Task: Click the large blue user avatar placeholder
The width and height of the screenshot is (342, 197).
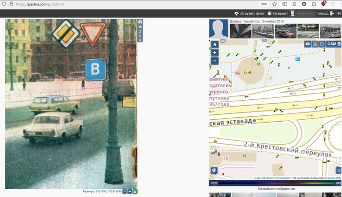Action: coord(219,29)
